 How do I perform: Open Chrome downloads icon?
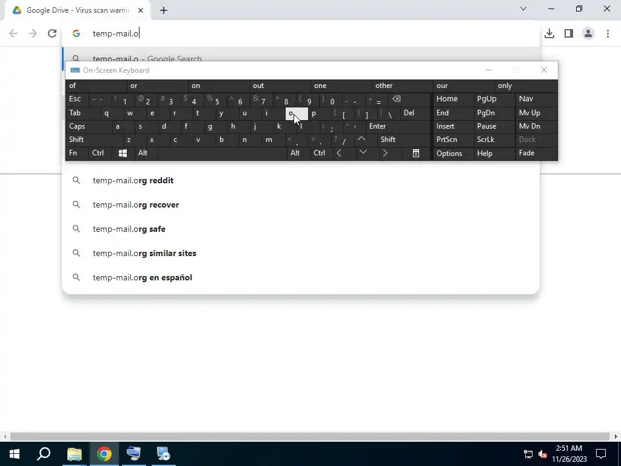point(549,33)
